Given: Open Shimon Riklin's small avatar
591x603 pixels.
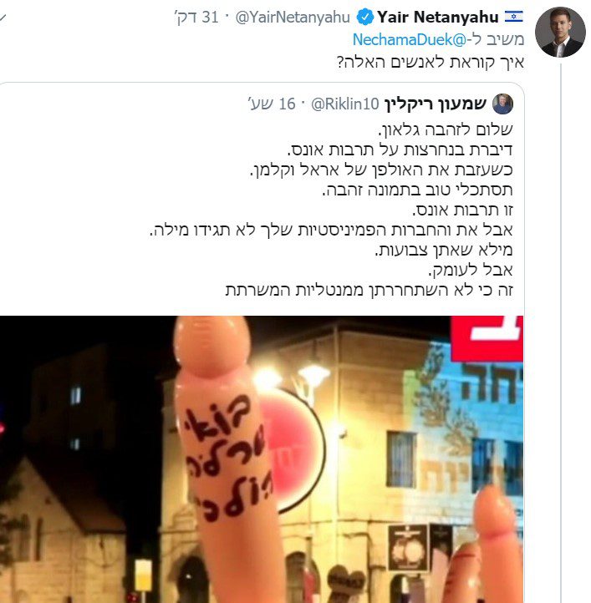Looking at the screenshot, I should tap(502, 104).
